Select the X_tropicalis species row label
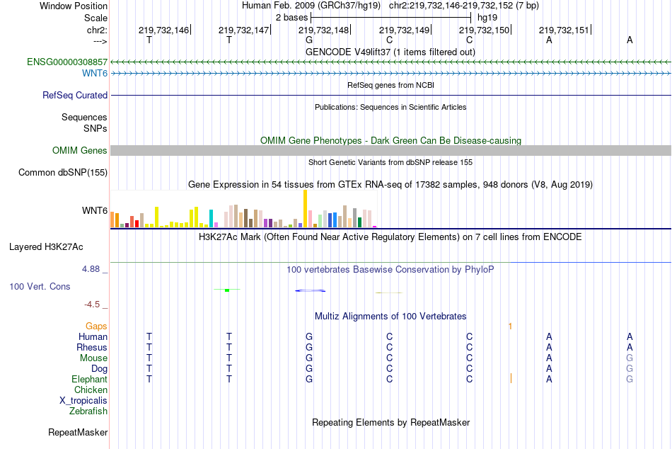 coord(83,401)
